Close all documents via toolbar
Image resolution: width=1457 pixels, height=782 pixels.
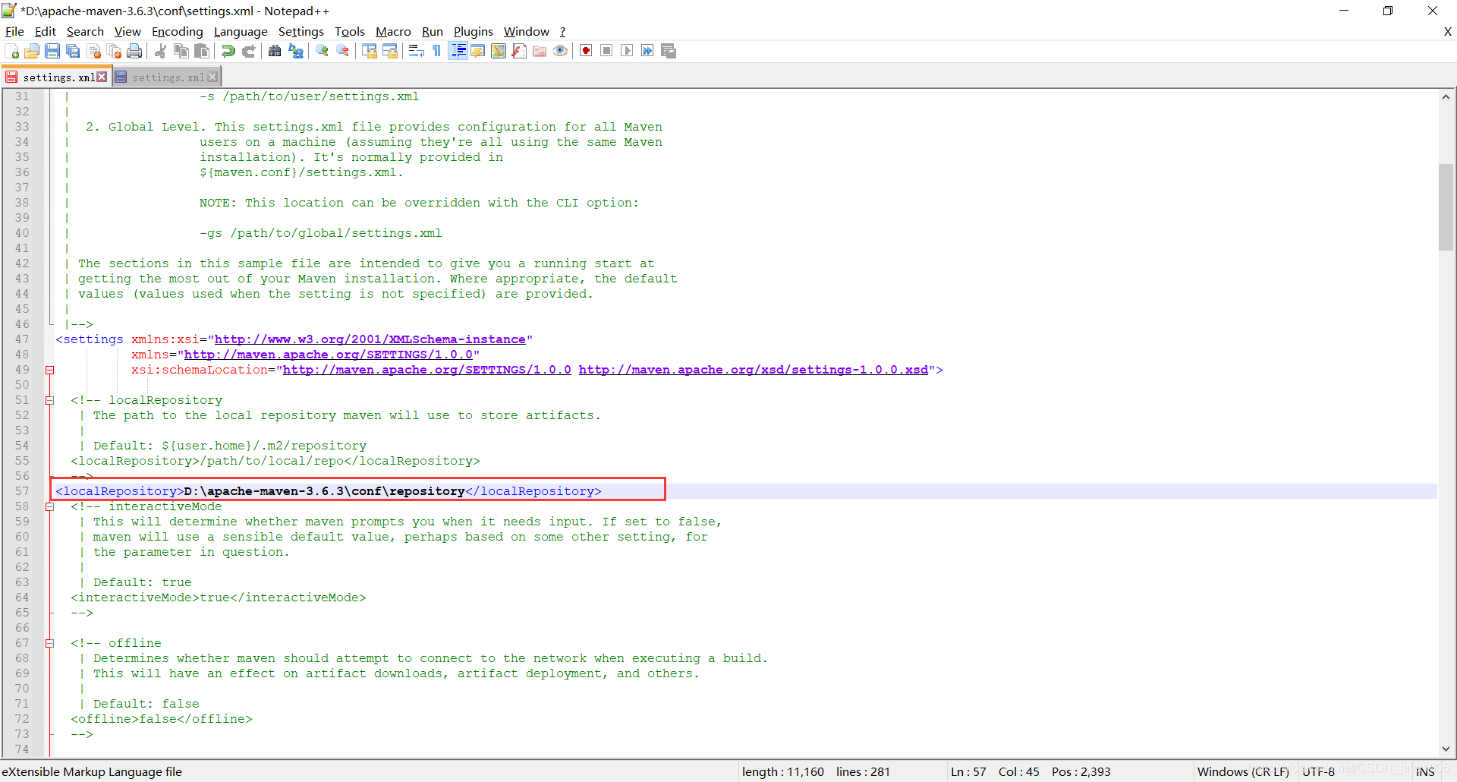[x=114, y=51]
